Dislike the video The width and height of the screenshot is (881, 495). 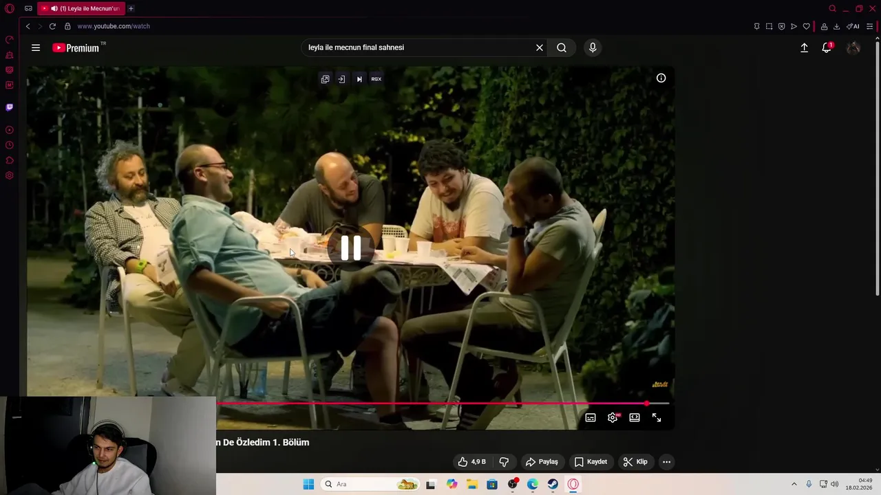click(x=504, y=462)
